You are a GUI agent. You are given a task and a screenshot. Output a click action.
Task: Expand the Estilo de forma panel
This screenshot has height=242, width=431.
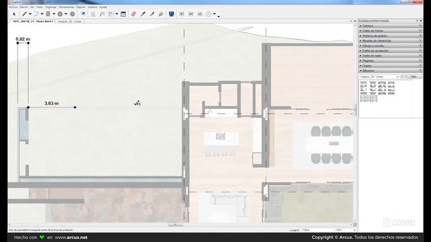391,31
